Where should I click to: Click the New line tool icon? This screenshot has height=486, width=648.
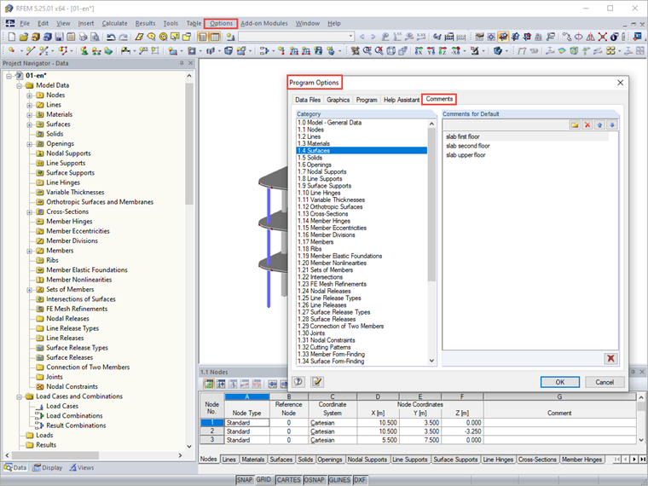[30, 50]
